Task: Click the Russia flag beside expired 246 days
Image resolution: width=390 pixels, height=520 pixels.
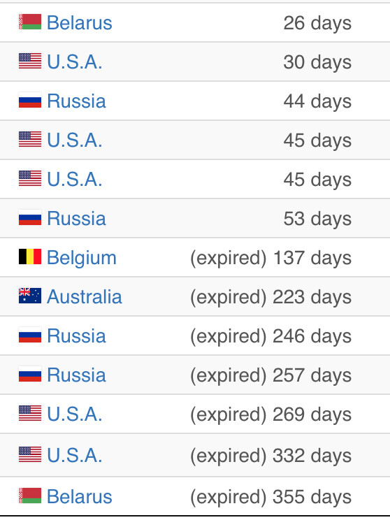Action: (x=30, y=335)
